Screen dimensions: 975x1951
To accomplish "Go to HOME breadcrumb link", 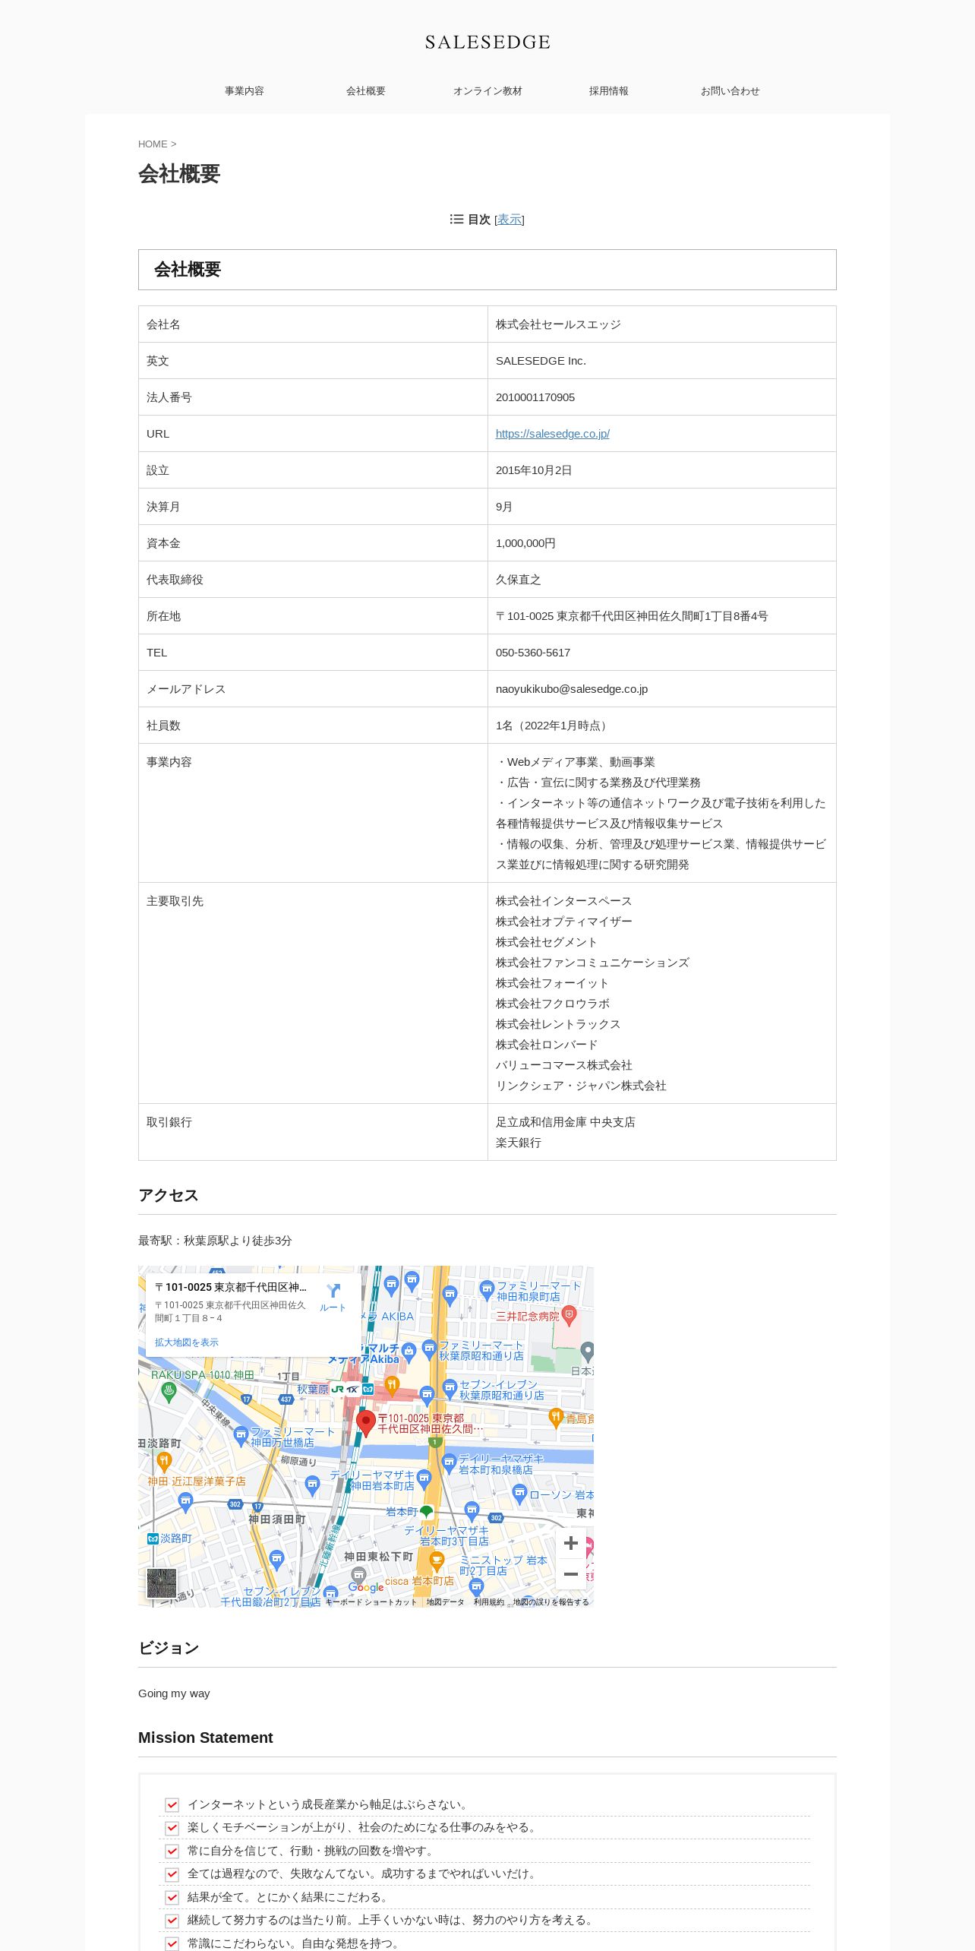I will pyautogui.click(x=153, y=144).
